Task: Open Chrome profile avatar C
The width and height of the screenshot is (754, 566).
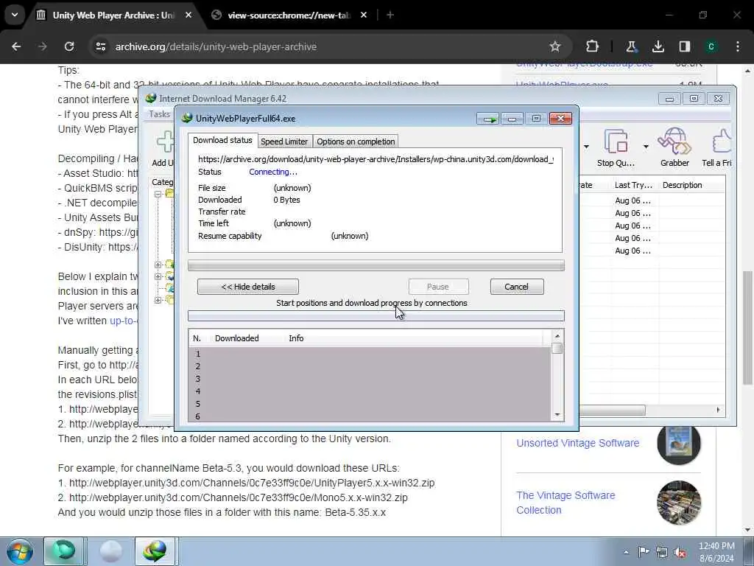Action: (711, 46)
